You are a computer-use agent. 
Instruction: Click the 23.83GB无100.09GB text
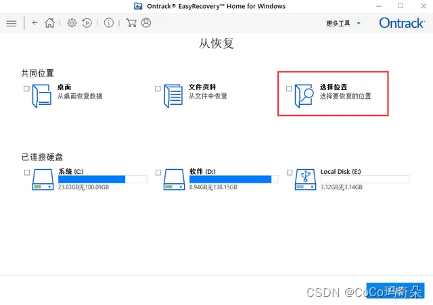point(83,187)
